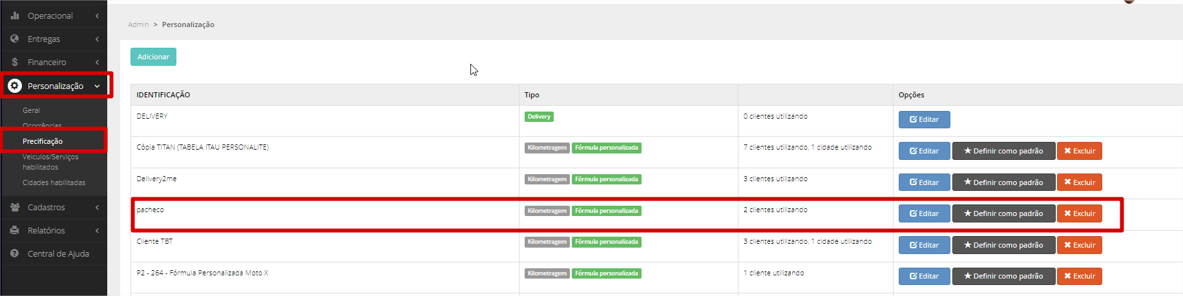Set Delivery2me as default

pyautogui.click(x=1003, y=183)
